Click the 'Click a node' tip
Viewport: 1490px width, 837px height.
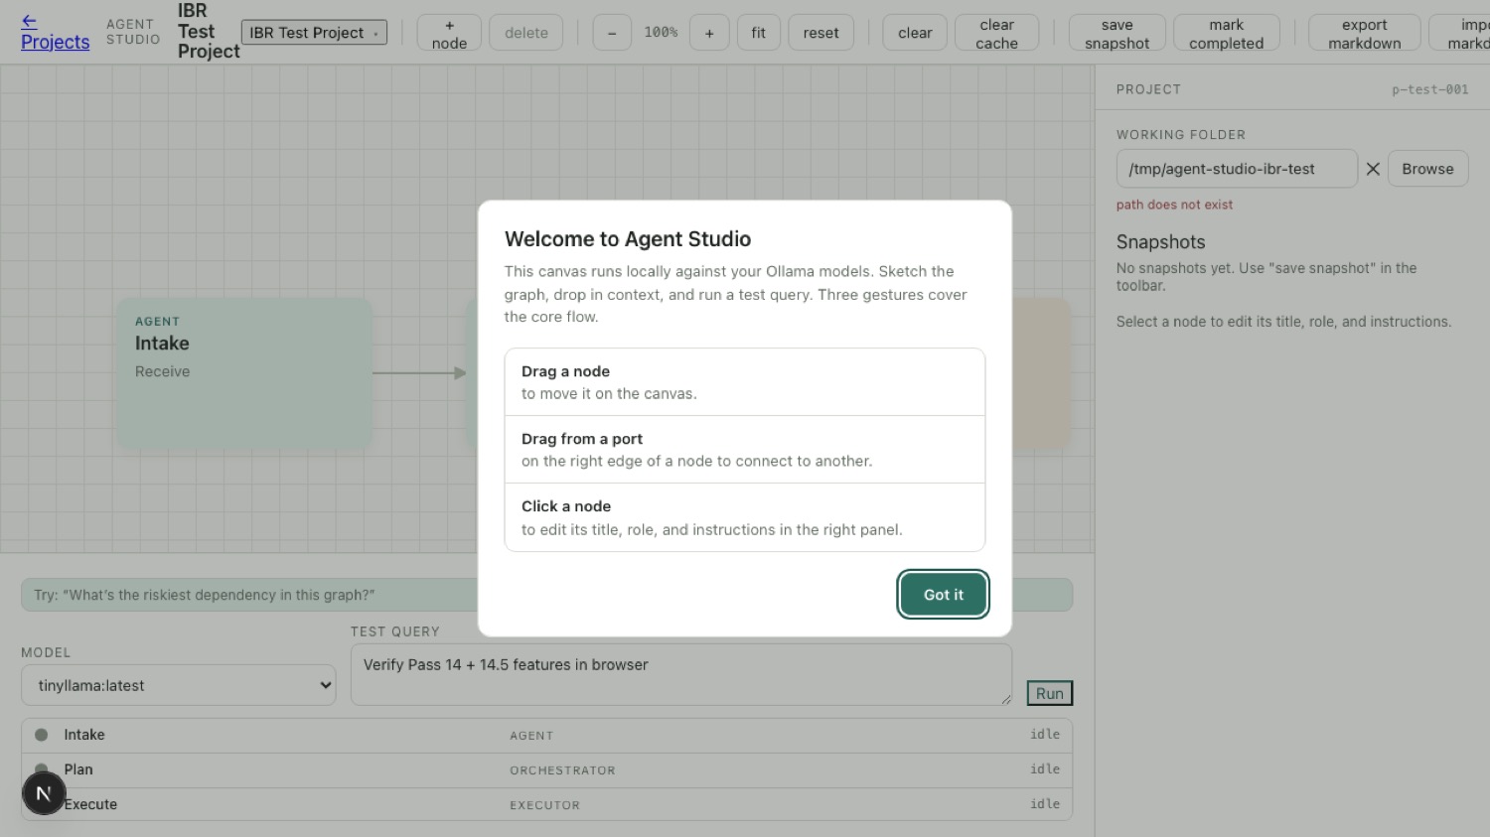(744, 517)
